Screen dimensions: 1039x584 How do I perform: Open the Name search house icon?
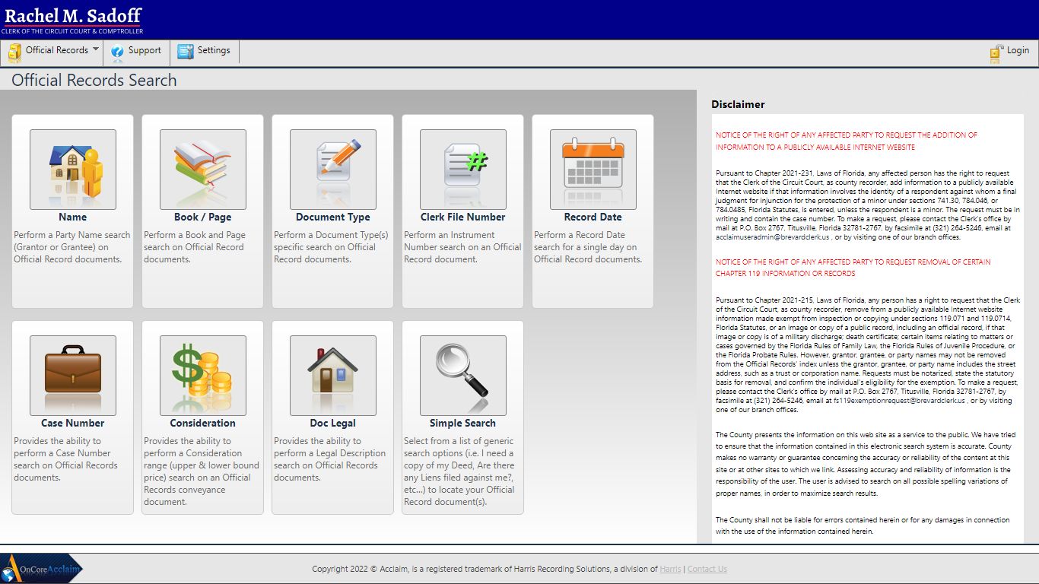pos(73,170)
